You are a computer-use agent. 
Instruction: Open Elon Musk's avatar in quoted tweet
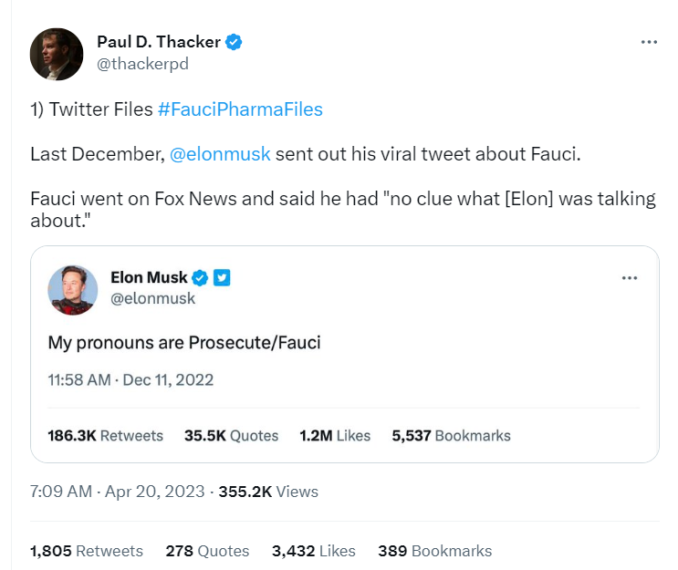coord(72,287)
